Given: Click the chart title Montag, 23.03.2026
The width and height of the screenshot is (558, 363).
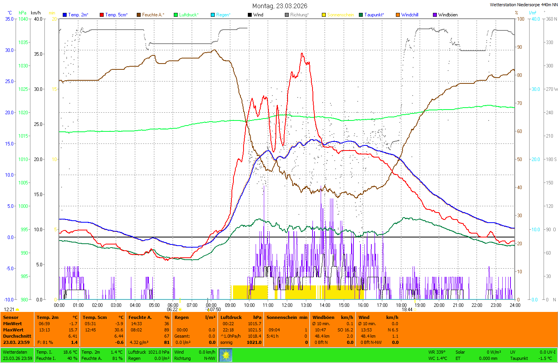Looking at the screenshot, I should 279,6.
